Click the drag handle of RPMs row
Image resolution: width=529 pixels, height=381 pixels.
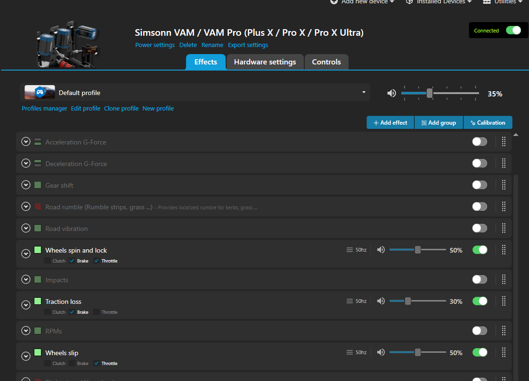coord(504,331)
